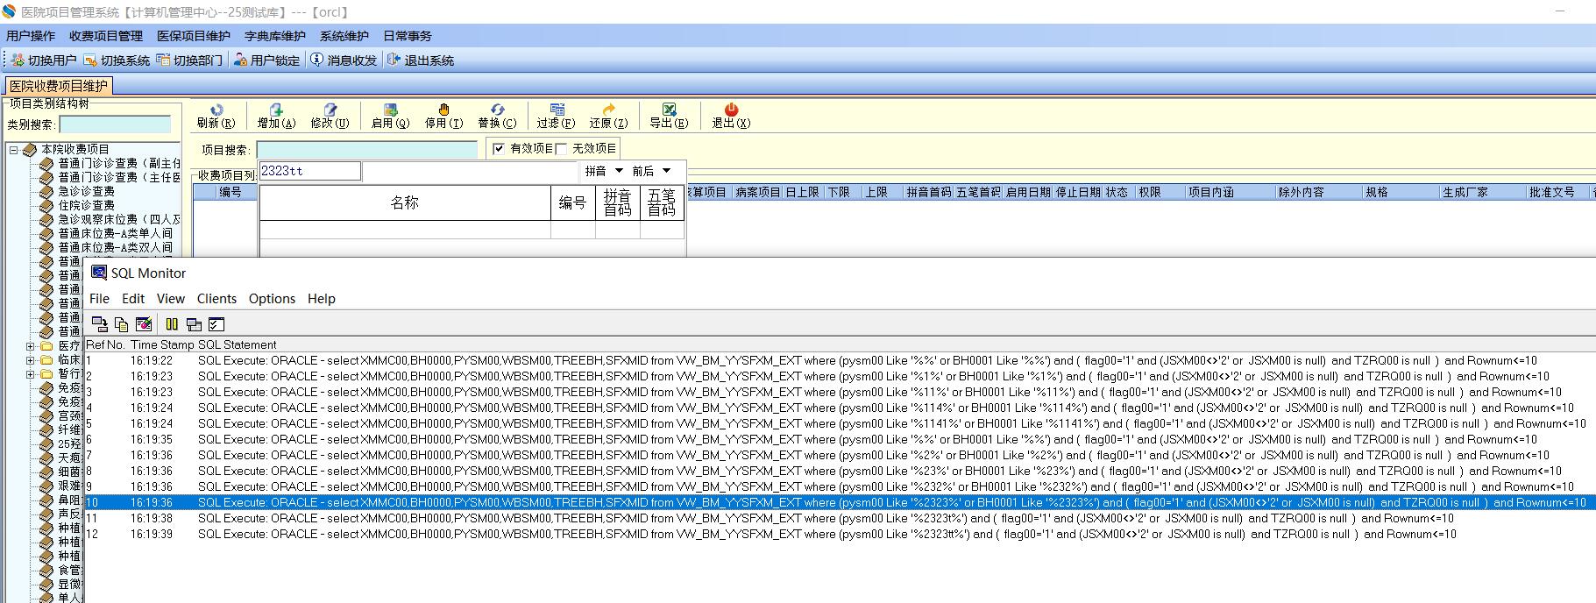Select tree item 普通床位费-A类双人间
Viewport: 1596px width, 603px height.
tap(116, 247)
